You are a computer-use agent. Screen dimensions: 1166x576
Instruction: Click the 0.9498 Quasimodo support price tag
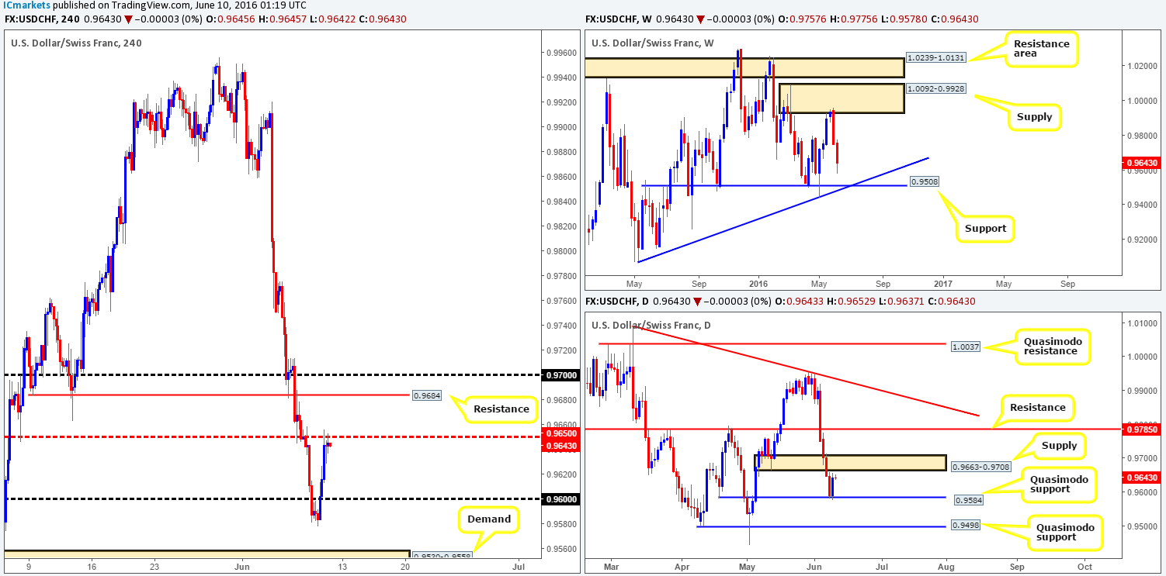point(965,526)
